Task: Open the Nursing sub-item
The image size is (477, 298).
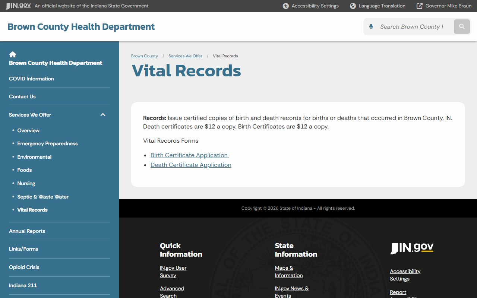Action: 26,183
